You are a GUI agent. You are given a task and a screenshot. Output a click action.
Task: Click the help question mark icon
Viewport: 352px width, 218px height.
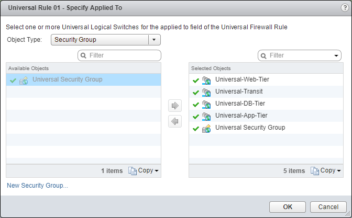pos(343,7)
